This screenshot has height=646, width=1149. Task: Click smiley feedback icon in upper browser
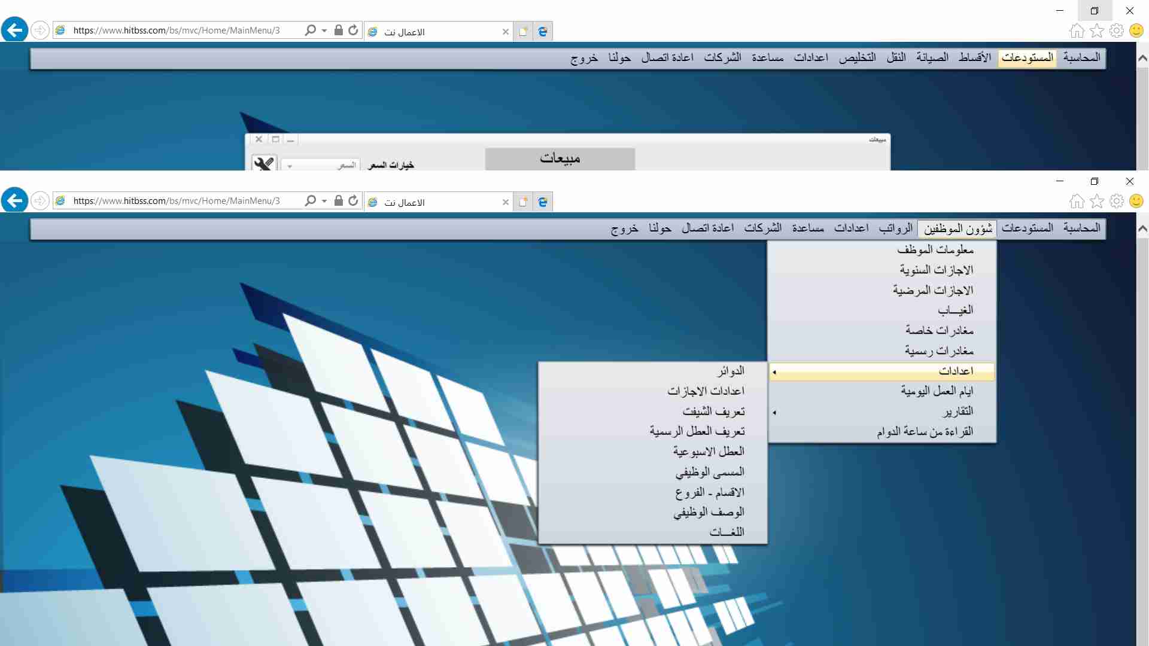(x=1136, y=31)
